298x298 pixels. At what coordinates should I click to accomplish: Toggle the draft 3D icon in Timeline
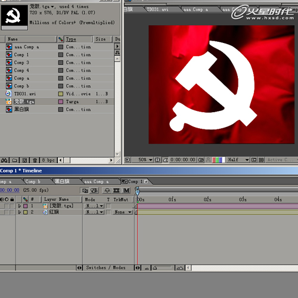[x=94, y=191]
